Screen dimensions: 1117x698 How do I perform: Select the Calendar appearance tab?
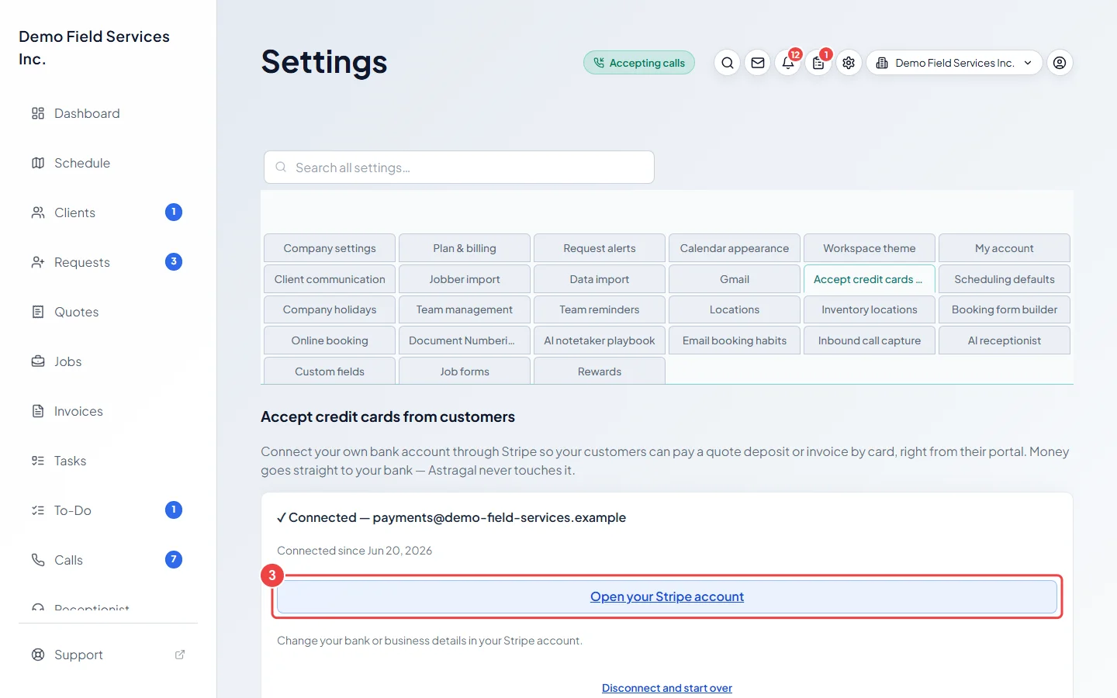735,248
